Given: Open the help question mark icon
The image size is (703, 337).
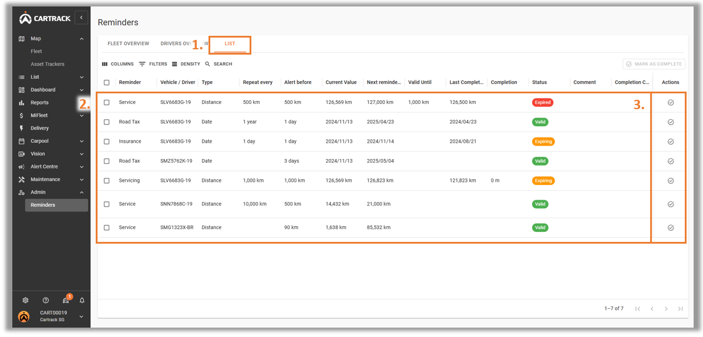Looking at the screenshot, I should (46, 300).
